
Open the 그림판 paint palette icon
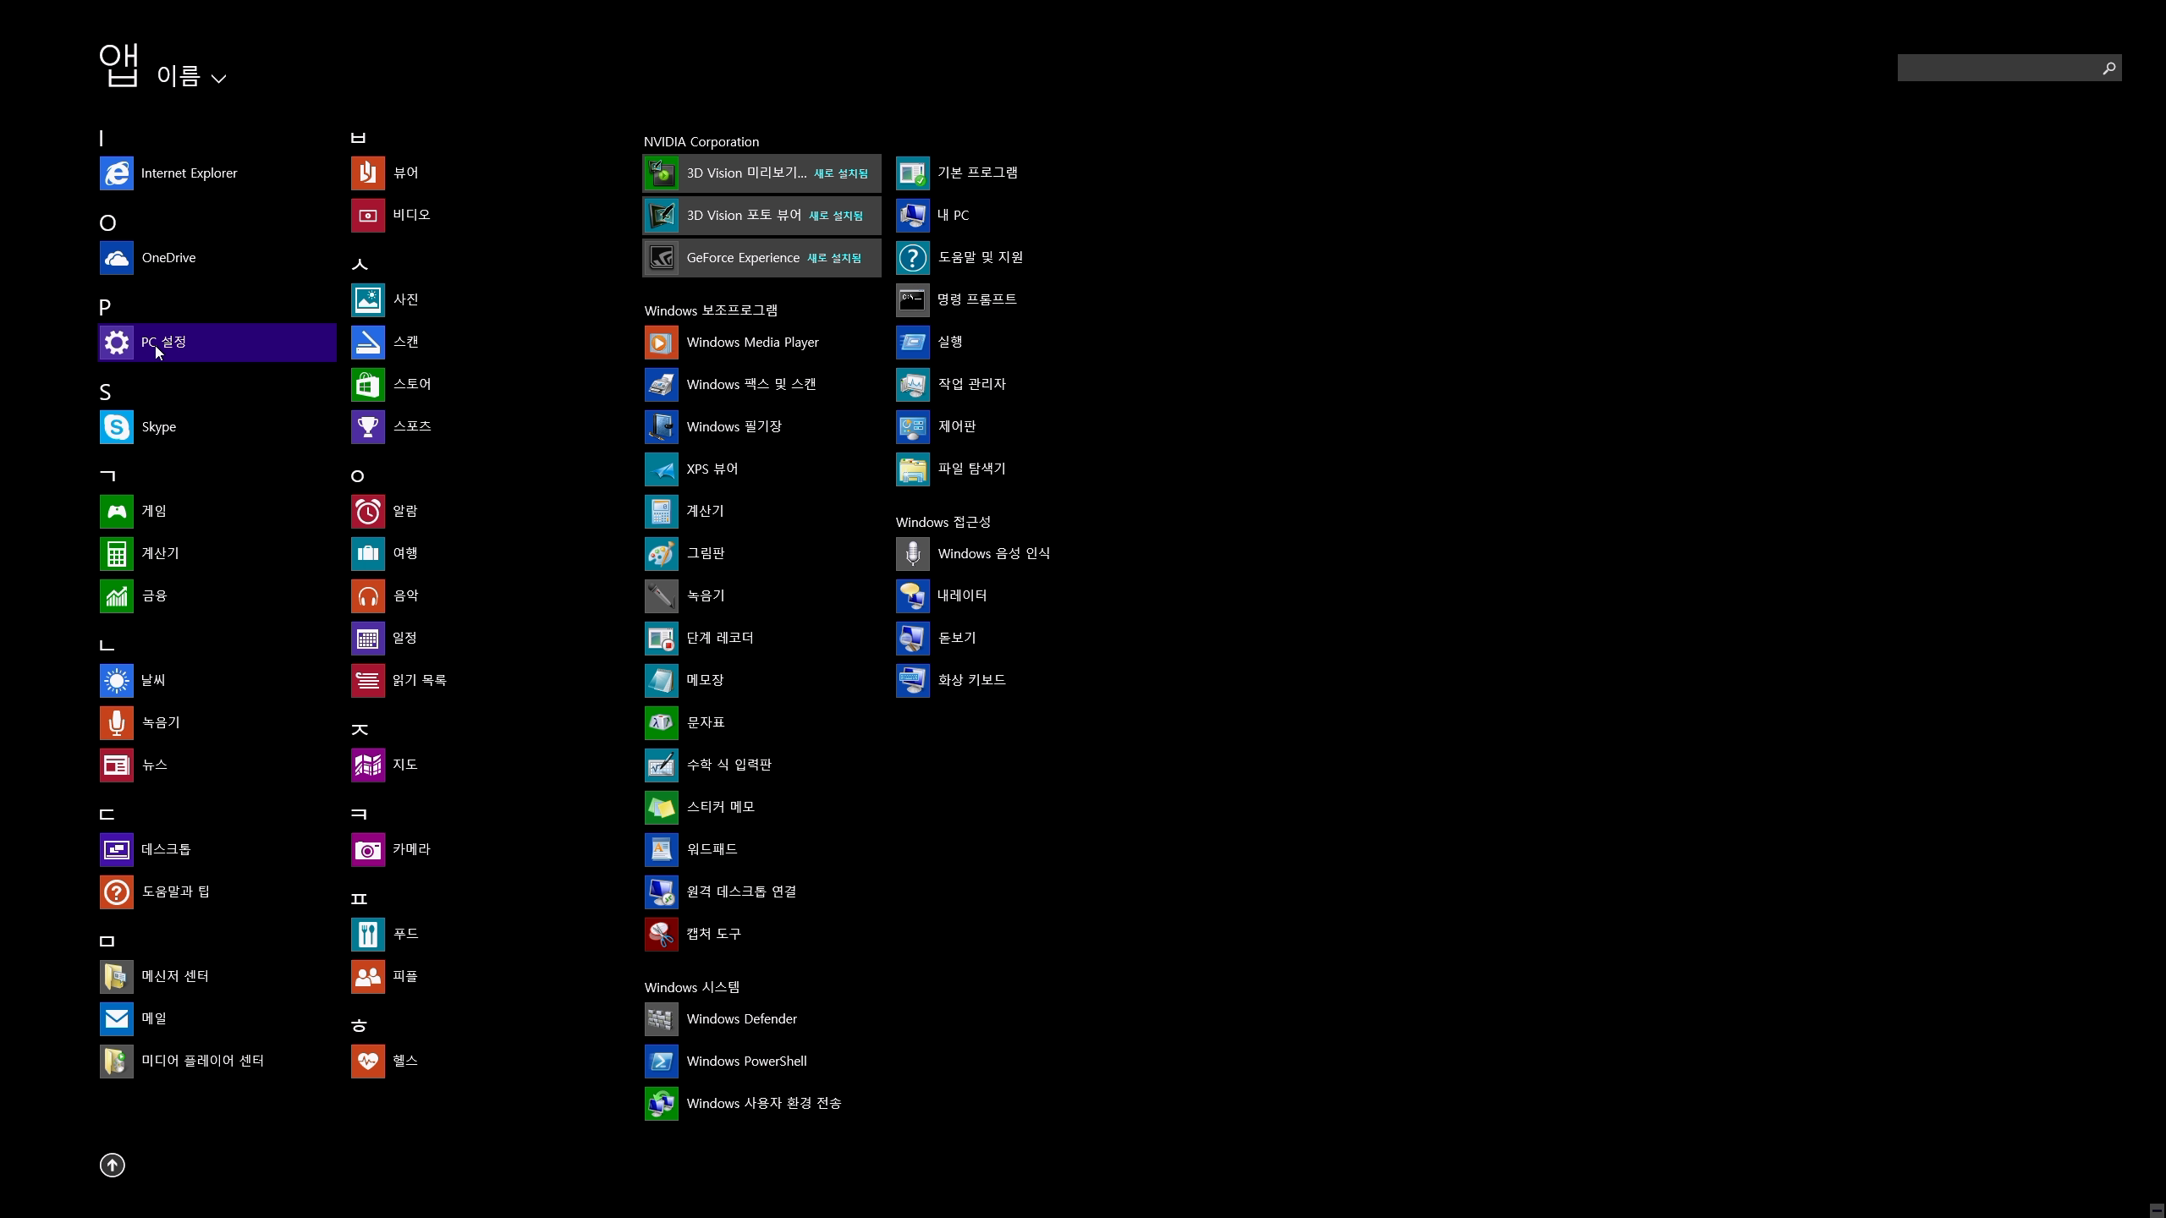click(x=662, y=554)
